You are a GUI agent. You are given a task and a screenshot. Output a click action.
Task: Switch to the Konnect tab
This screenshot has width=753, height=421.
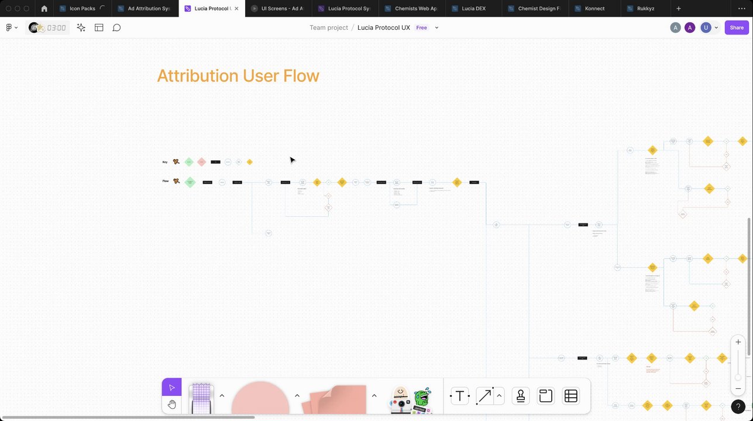click(x=595, y=9)
